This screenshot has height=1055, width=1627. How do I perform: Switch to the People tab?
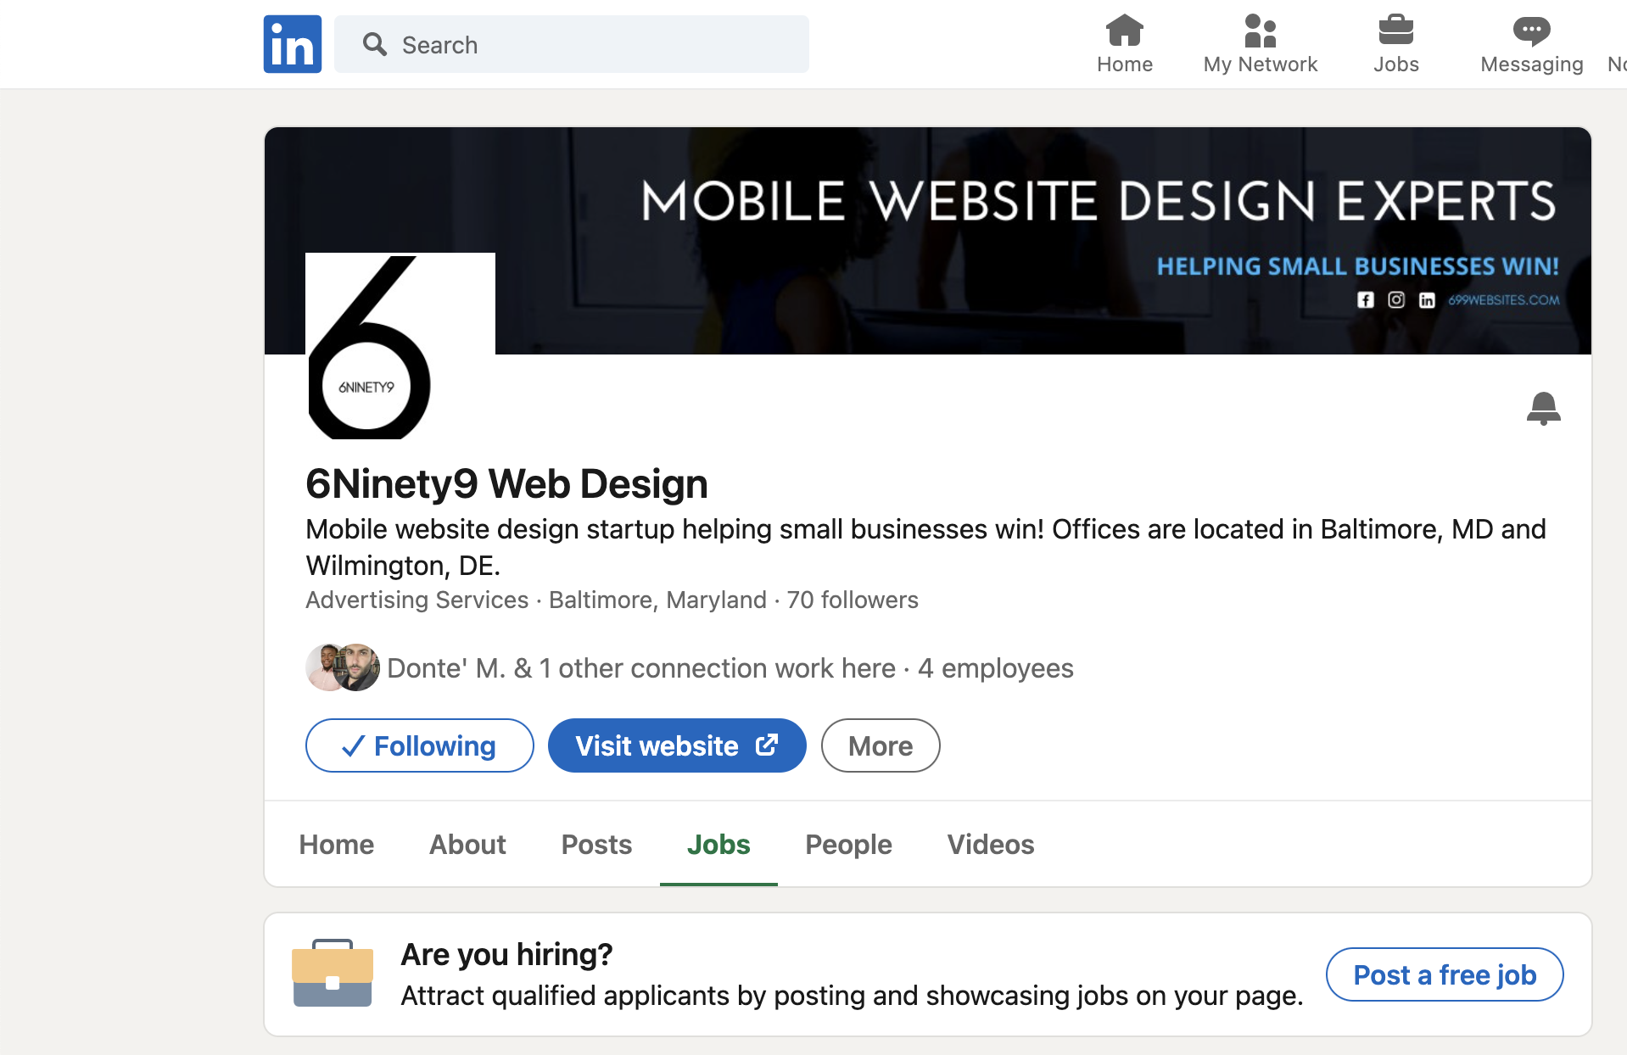tap(848, 844)
